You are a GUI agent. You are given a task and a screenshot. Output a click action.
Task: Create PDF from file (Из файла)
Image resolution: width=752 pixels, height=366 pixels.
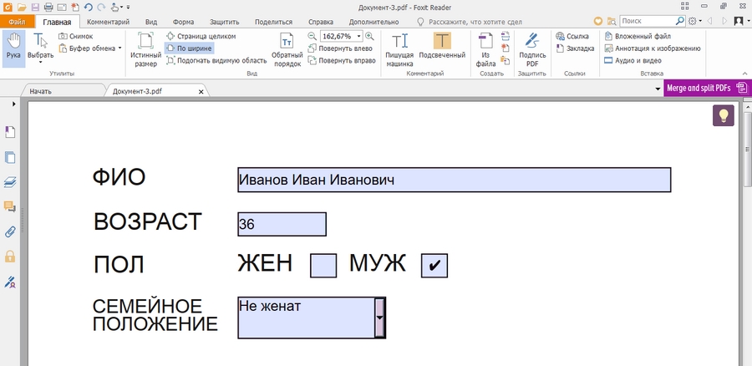pyautogui.click(x=485, y=49)
